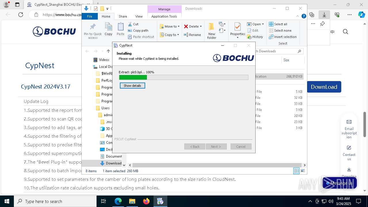Open the Application Tools tab
368x207 pixels.
(164, 16)
